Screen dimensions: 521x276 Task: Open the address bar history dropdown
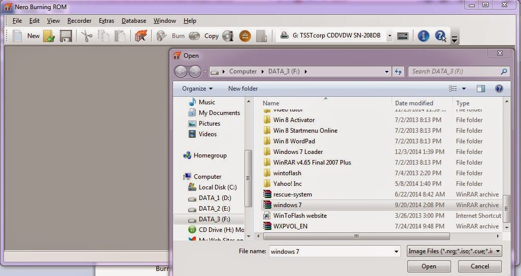387,71
